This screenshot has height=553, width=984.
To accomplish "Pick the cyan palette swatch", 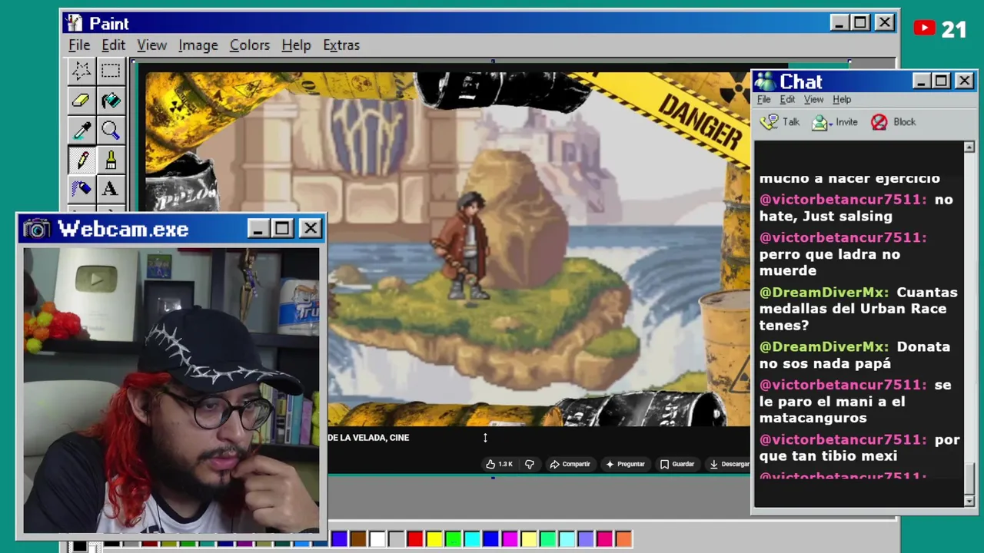I will click(x=472, y=539).
